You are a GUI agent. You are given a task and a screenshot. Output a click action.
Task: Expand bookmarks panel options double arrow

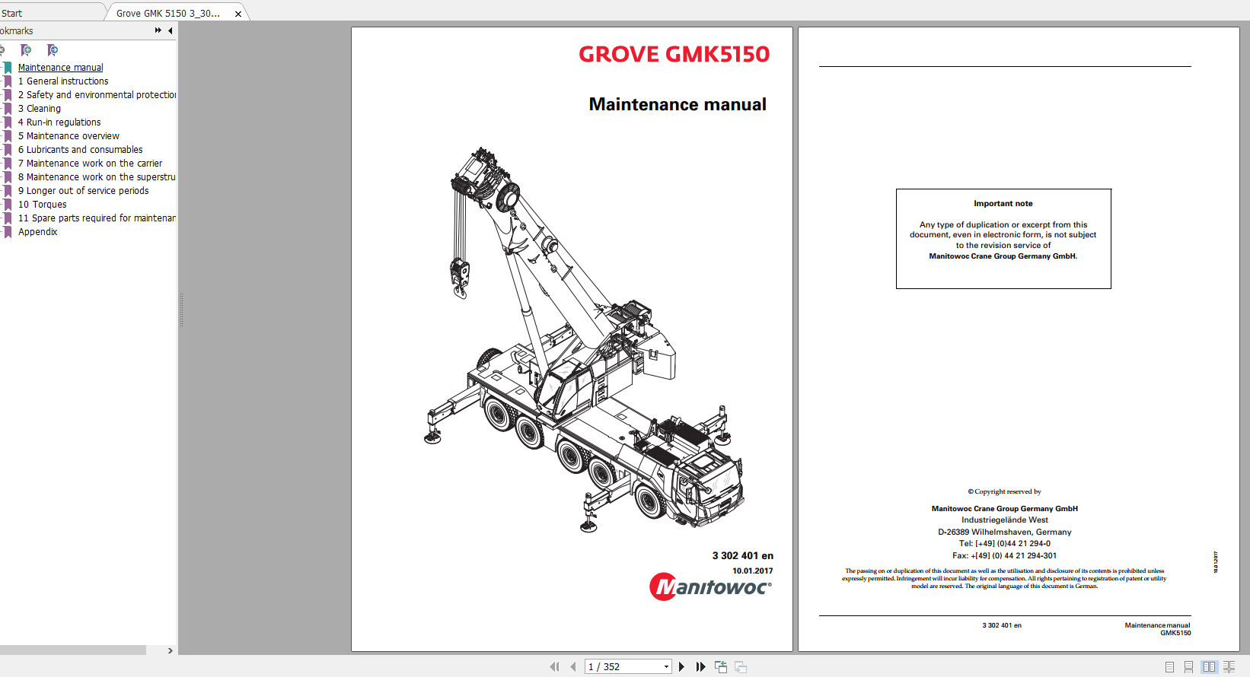click(158, 30)
